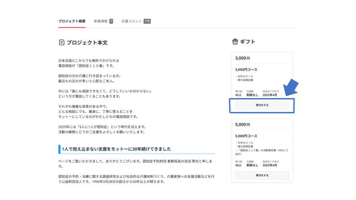356x200 pixels.
Task: Click the gift box icon beside ギフト
Action: click(x=235, y=42)
